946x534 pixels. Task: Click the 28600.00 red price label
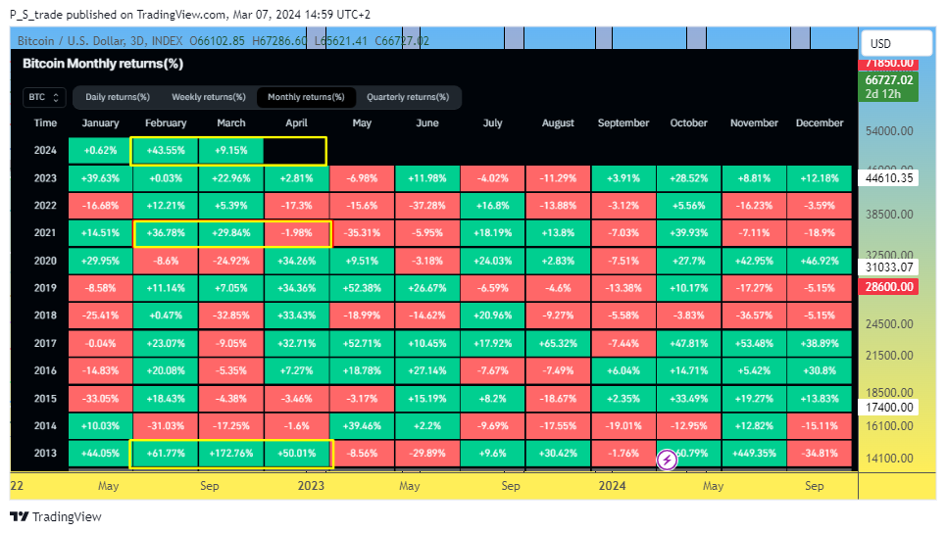tap(889, 287)
